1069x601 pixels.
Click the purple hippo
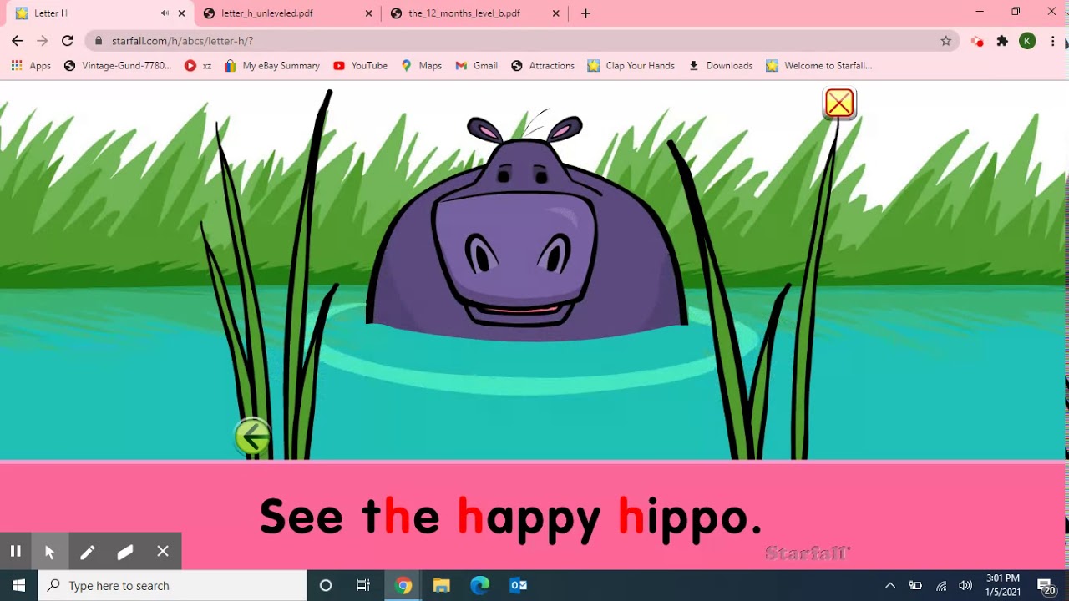pos(526,230)
